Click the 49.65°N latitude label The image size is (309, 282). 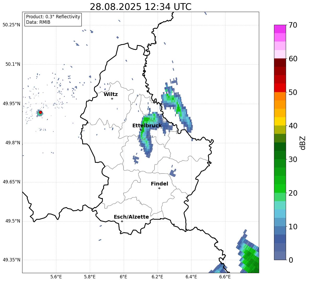pyautogui.click(x=11, y=182)
